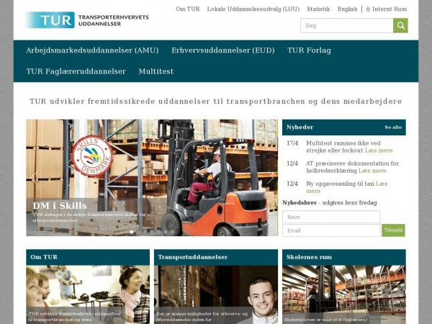Image resolution: width=432 pixels, height=324 pixels.
Task: Click the Email newsletter field
Action: click(331, 230)
